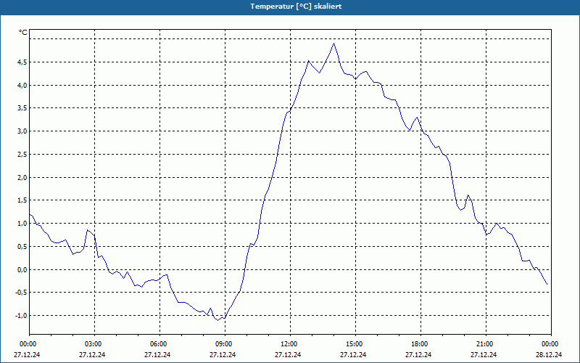This screenshot has height=363, width=580.
Task: Select the 27.12.24 date under 09:00
Action: coord(223,355)
